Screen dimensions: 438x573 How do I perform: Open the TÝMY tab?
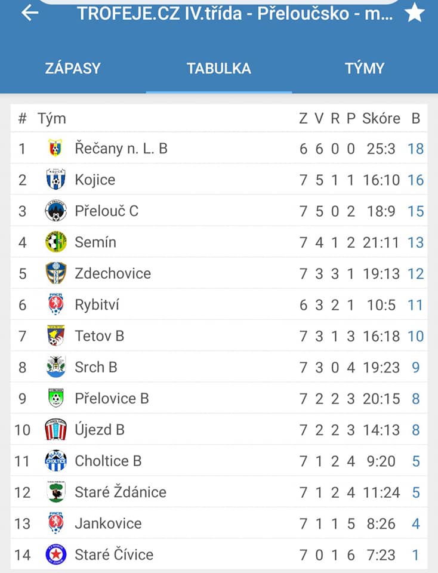click(365, 68)
